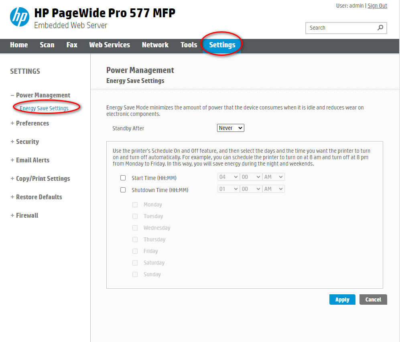This screenshot has width=400, height=342.
Task: Check the Sunday schedule checkbox
Action: coord(135,274)
